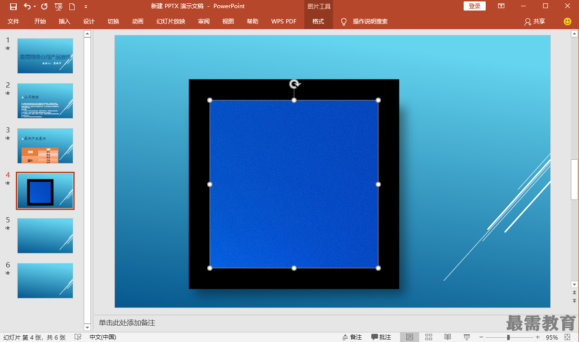This screenshot has width=579, height=342.
Task: Click spell check icon in status bar
Action: (x=78, y=337)
